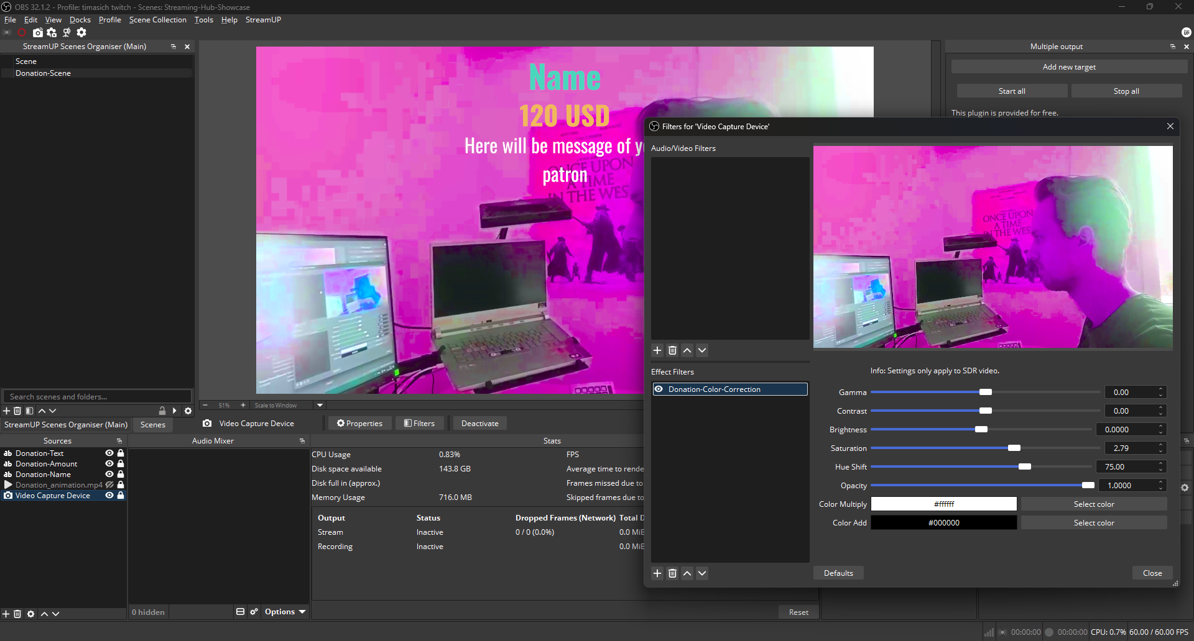Unlock the Donation_animation.mp4 source
Viewport: 1194px width, 641px height.
[x=121, y=485]
